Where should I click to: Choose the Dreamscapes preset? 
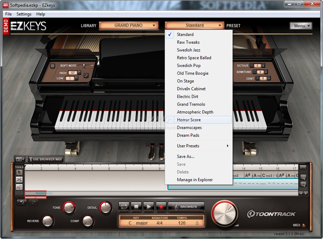tap(199, 127)
